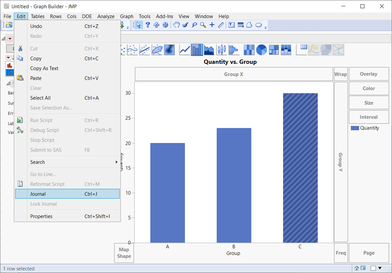This screenshot has width=392, height=273.
Task: Select the Grabber hand tool
Action: point(176,25)
